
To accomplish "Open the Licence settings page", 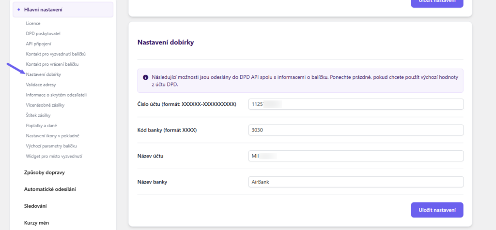I will click(33, 23).
